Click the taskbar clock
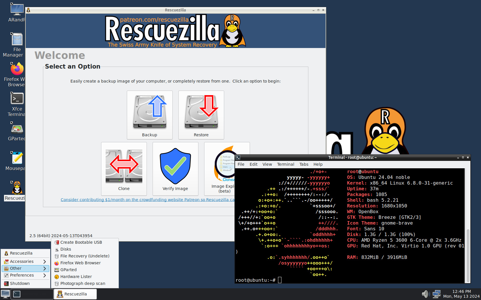Viewport: 481px width, 300px height. point(461,294)
